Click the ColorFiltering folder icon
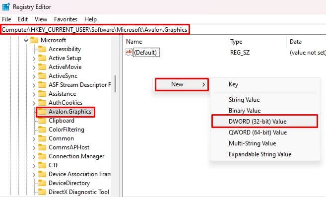 point(42,130)
